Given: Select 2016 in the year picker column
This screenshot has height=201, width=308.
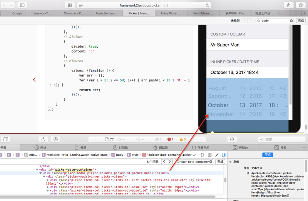Looking at the screenshot, I should point(255,96).
